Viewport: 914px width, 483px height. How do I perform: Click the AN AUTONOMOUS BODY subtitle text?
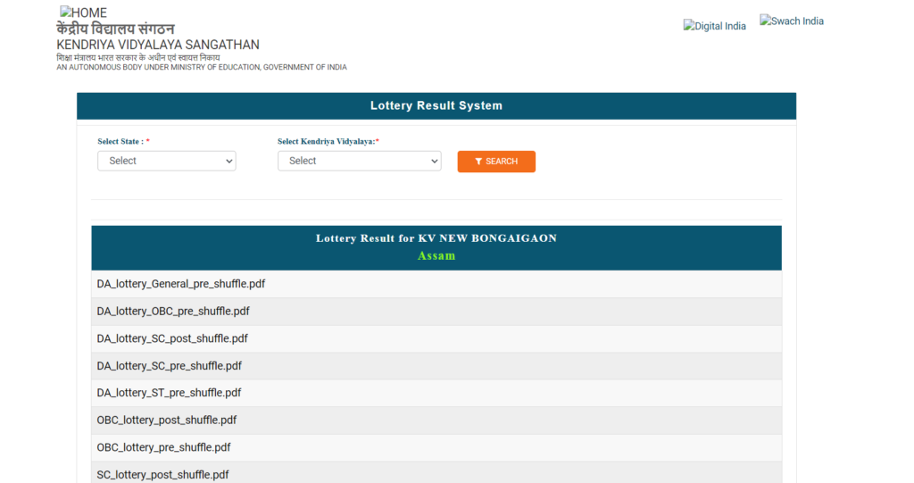202,68
